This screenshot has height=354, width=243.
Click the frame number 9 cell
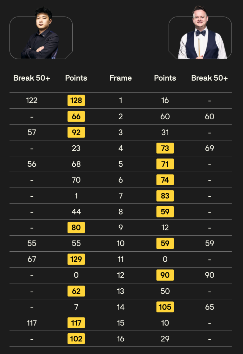coord(121,228)
